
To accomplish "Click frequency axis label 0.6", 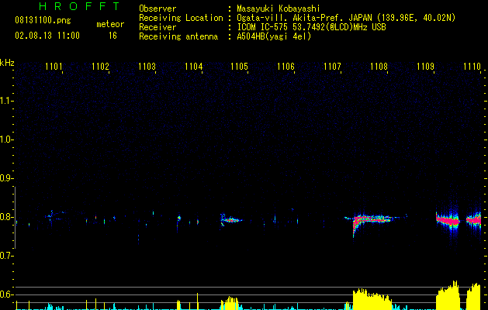I will coord(5,294).
